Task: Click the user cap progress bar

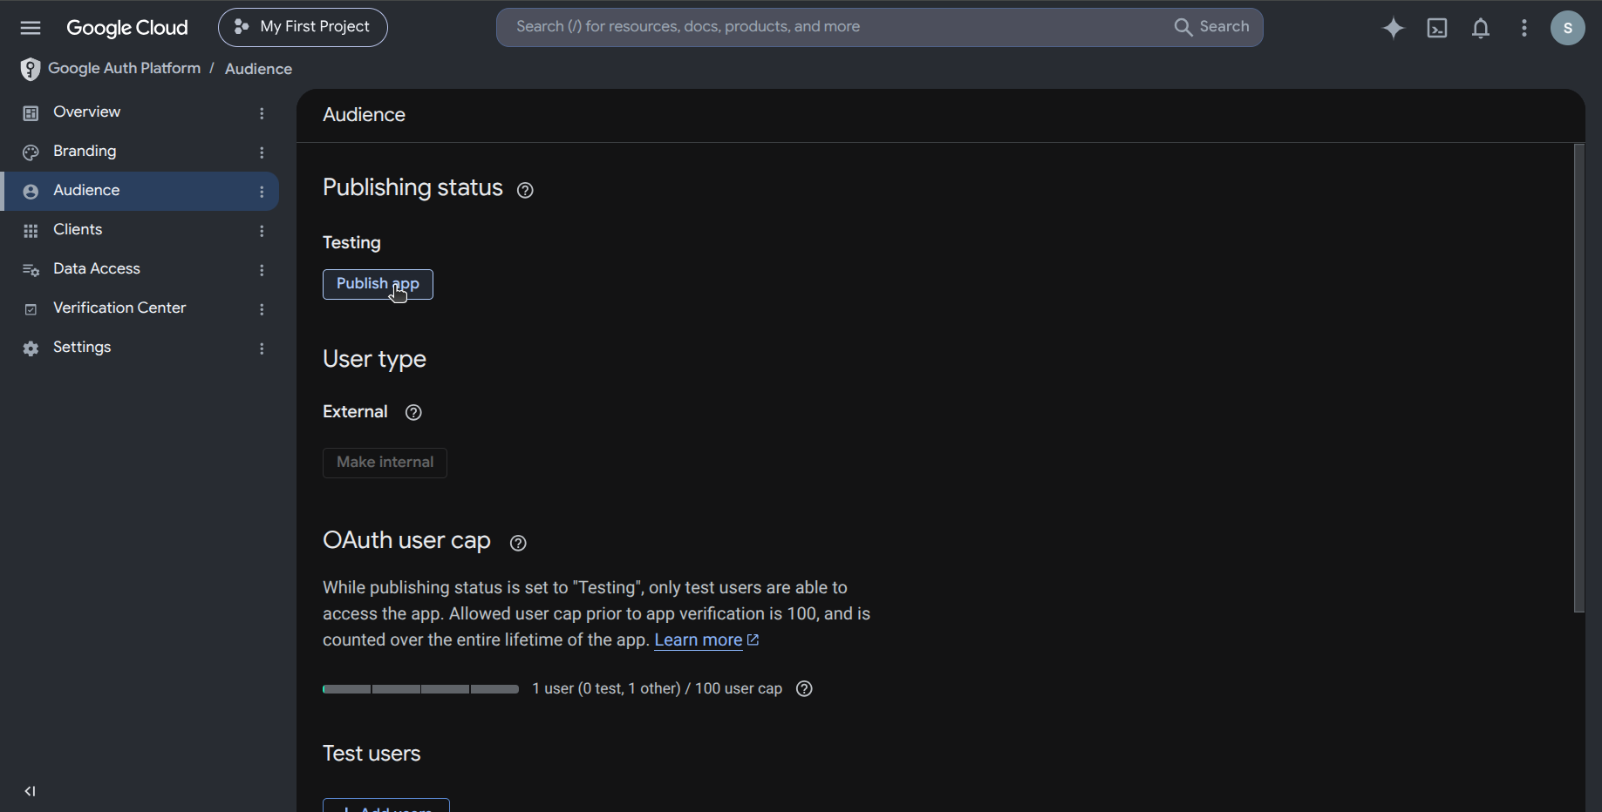Action: click(x=420, y=689)
